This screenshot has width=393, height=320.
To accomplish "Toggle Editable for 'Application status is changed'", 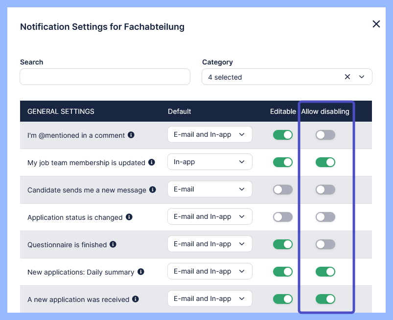I will tap(282, 217).
